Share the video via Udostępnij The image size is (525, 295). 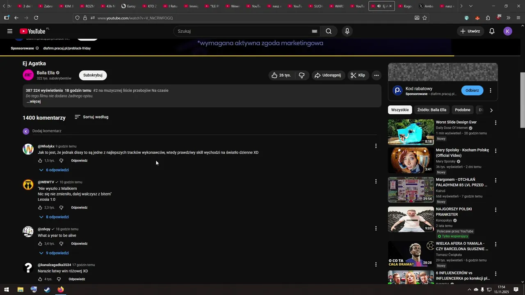pyautogui.click(x=328, y=75)
